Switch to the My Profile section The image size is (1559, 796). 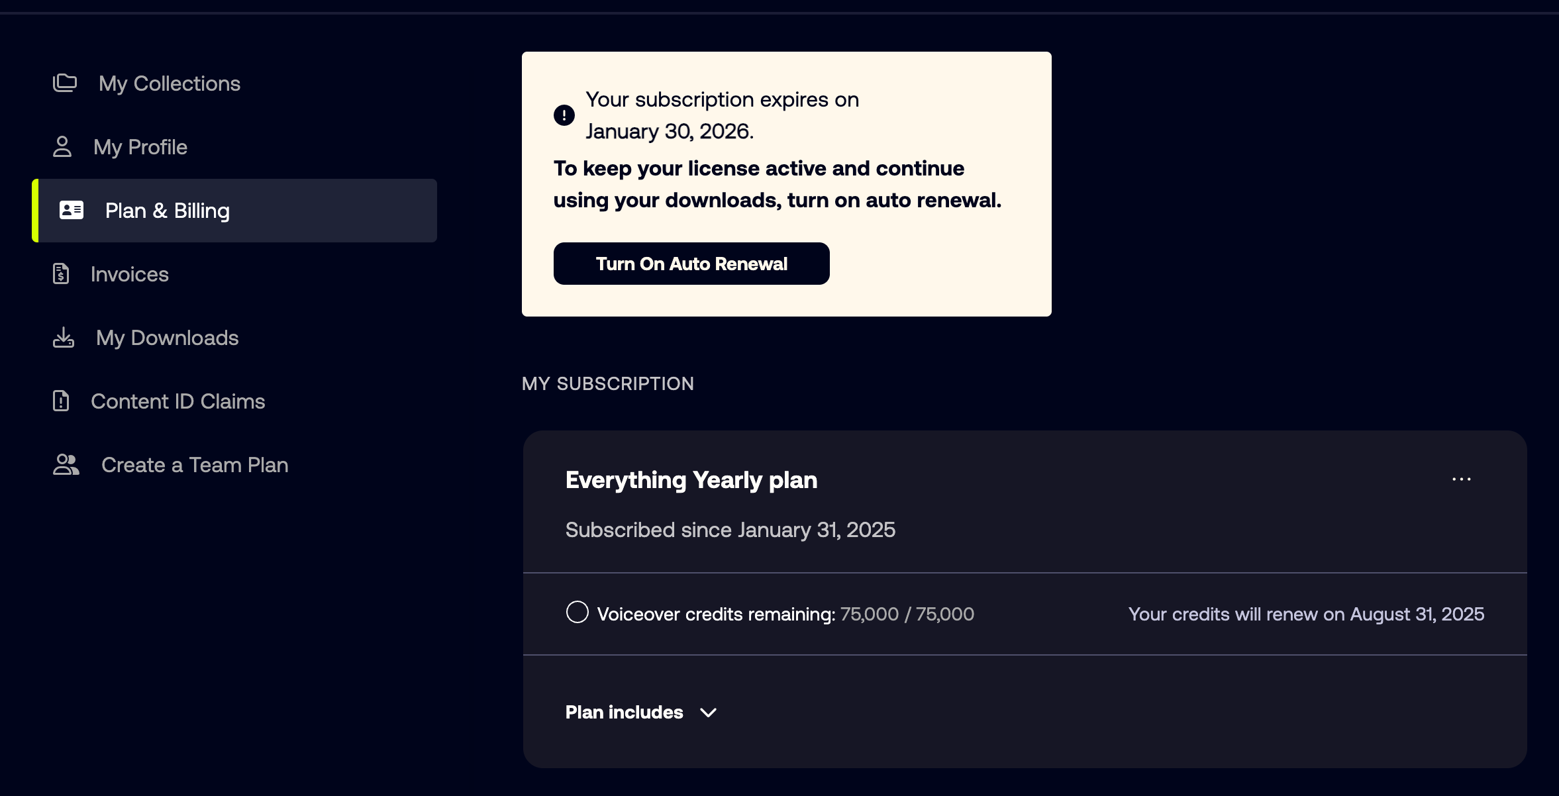coord(140,146)
